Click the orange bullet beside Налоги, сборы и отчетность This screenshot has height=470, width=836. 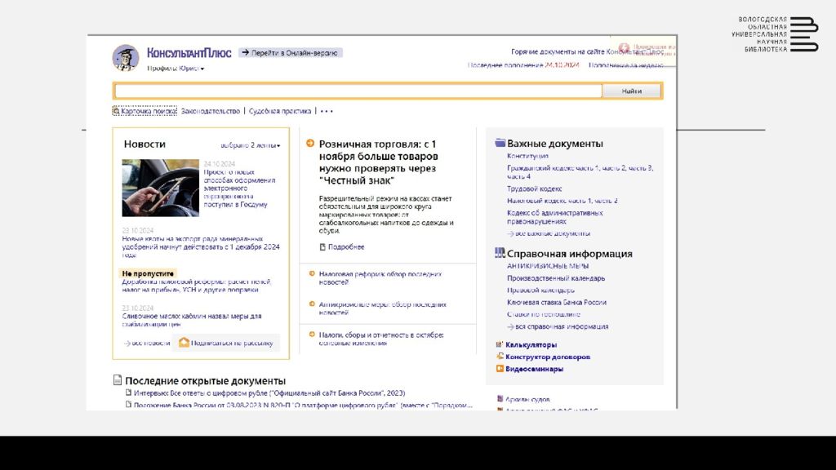click(312, 335)
